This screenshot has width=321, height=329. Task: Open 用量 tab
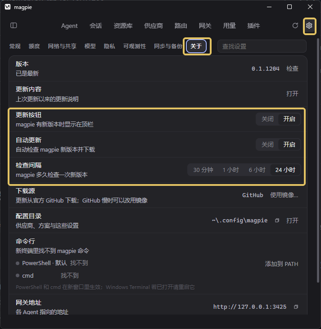(x=229, y=26)
